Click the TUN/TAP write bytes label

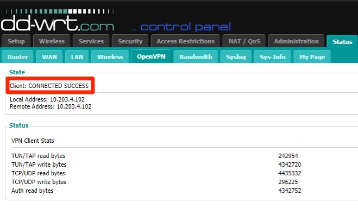[x=39, y=164]
